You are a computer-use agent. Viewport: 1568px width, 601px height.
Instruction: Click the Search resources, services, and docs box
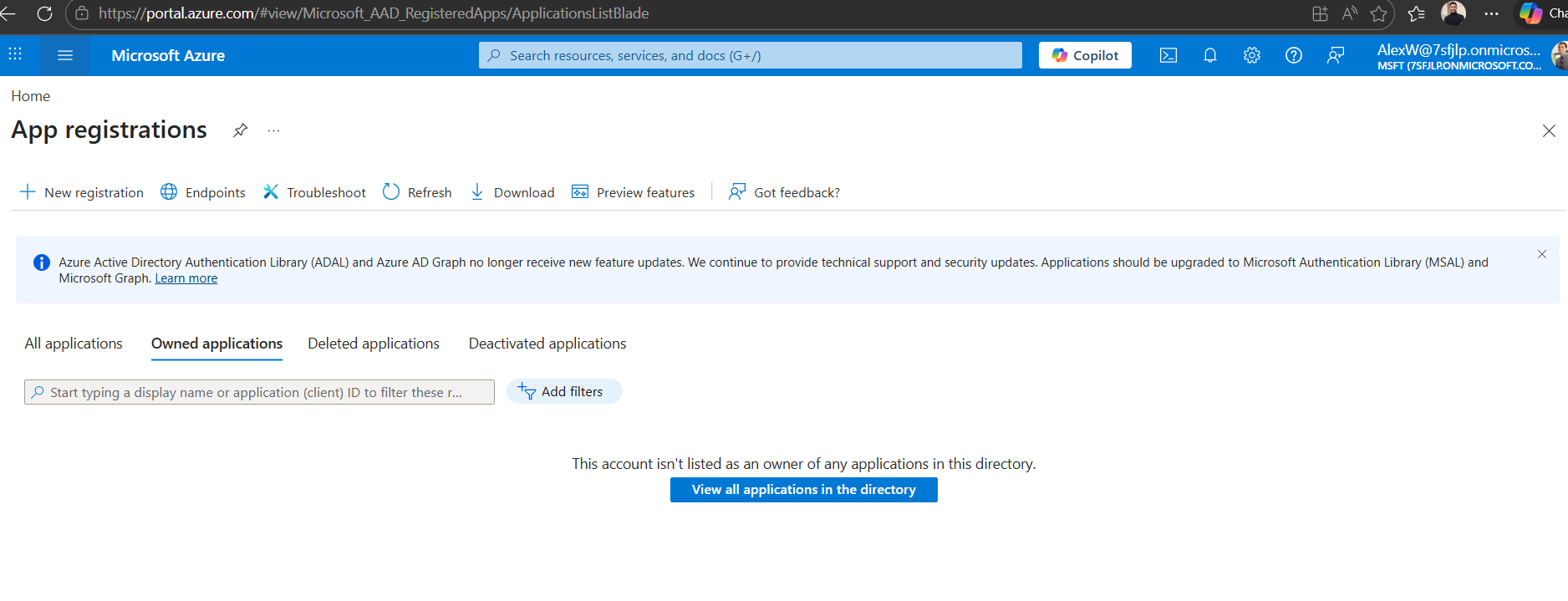(751, 55)
